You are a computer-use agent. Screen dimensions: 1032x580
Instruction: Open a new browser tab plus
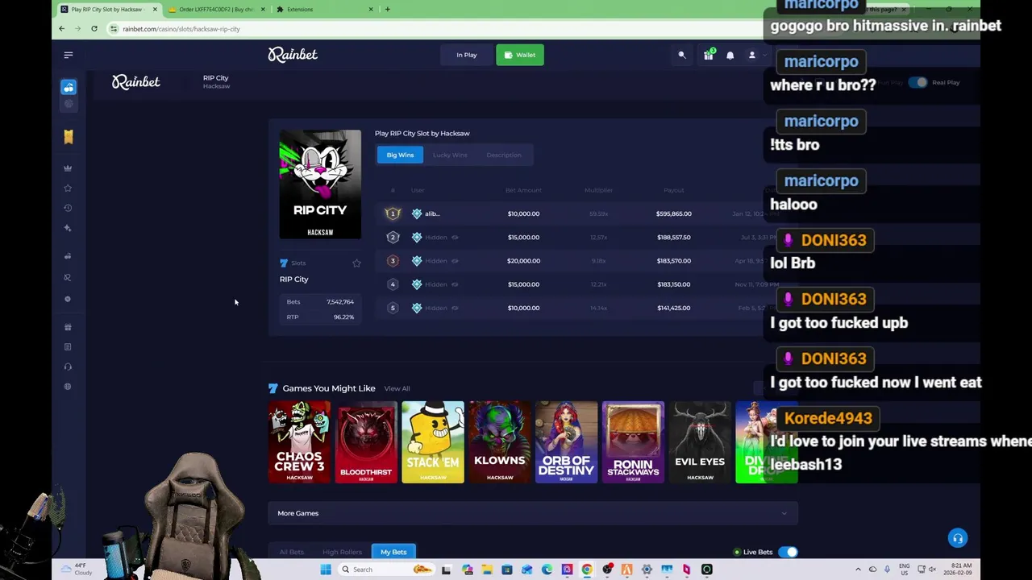click(x=387, y=9)
